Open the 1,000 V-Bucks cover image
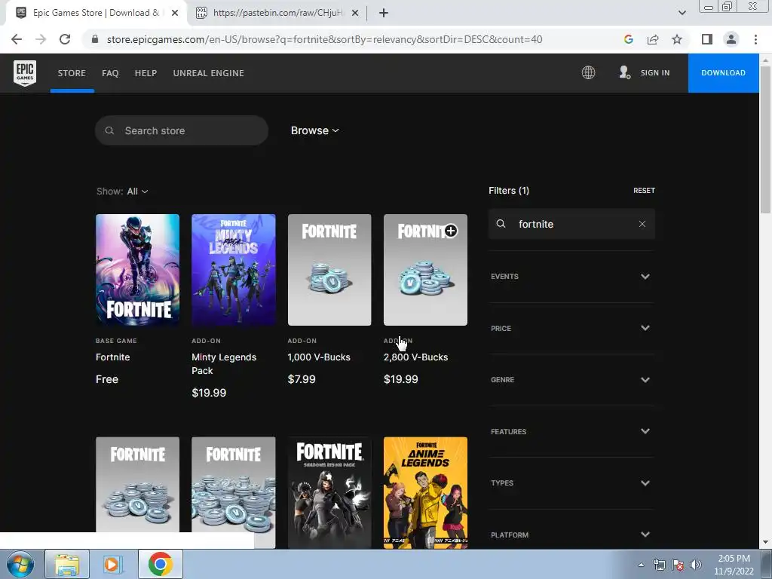Screen dimensions: 772x579 click(329, 270)
